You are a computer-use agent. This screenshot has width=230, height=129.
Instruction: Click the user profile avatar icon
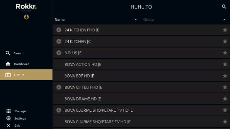pos(26,17)
